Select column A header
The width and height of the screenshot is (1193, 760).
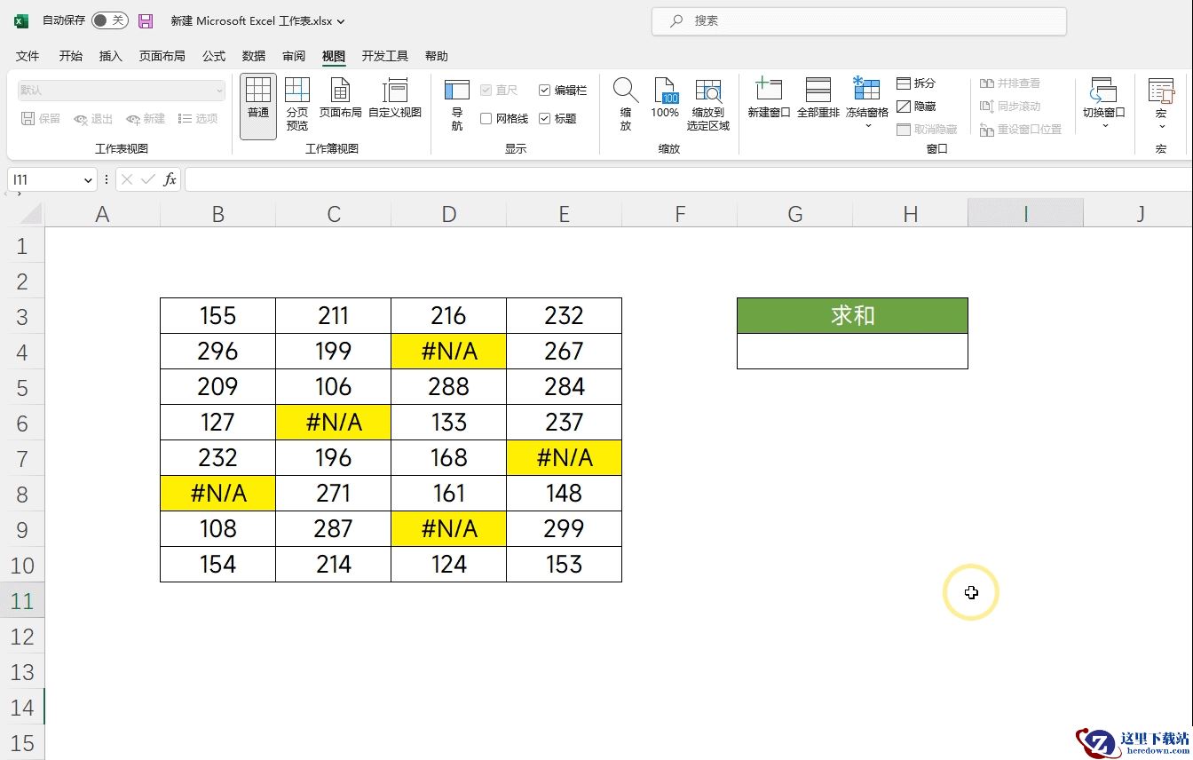[102, 213]
